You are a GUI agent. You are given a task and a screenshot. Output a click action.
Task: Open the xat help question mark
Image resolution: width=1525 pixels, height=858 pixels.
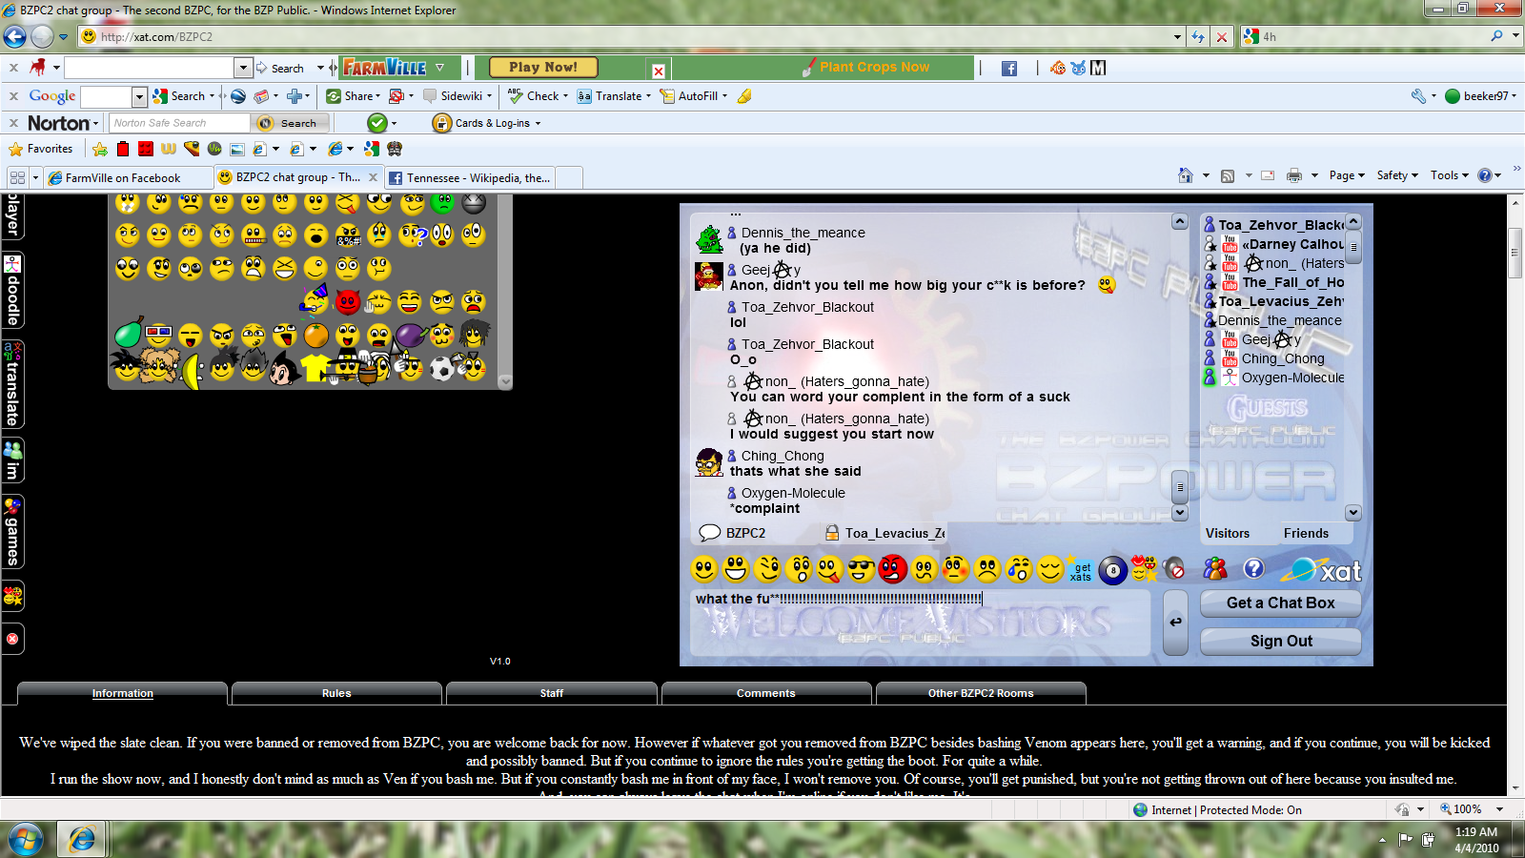pyautogui.click(x=1254, y=569)
